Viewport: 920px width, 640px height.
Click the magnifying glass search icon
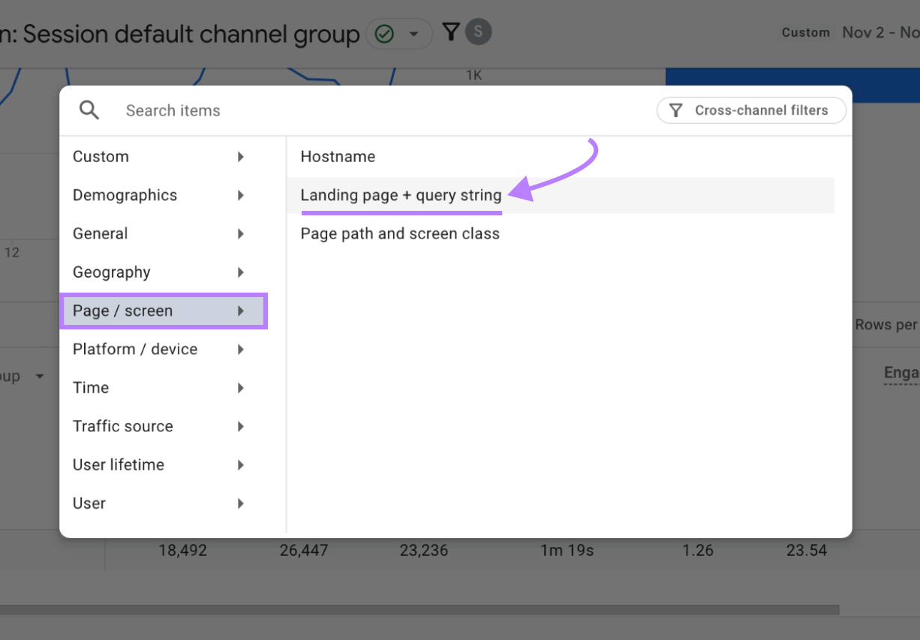coord(89,110)
